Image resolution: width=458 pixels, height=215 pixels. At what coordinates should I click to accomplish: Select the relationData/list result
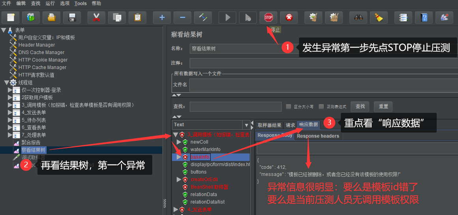[x=208, y=202]
